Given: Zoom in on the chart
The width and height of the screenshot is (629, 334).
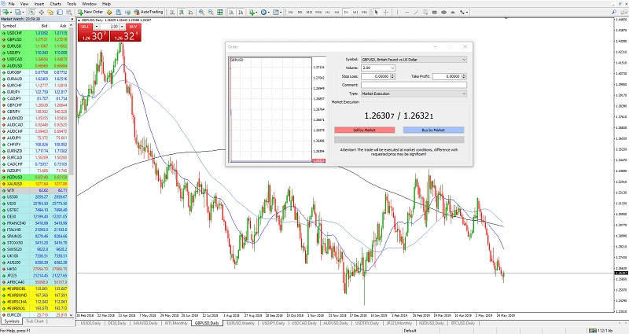Looking at the screenshot, I should [x=201, y=12].
